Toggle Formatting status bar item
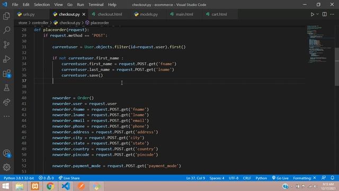Screen dimensions: 339x191 point(305,178)
